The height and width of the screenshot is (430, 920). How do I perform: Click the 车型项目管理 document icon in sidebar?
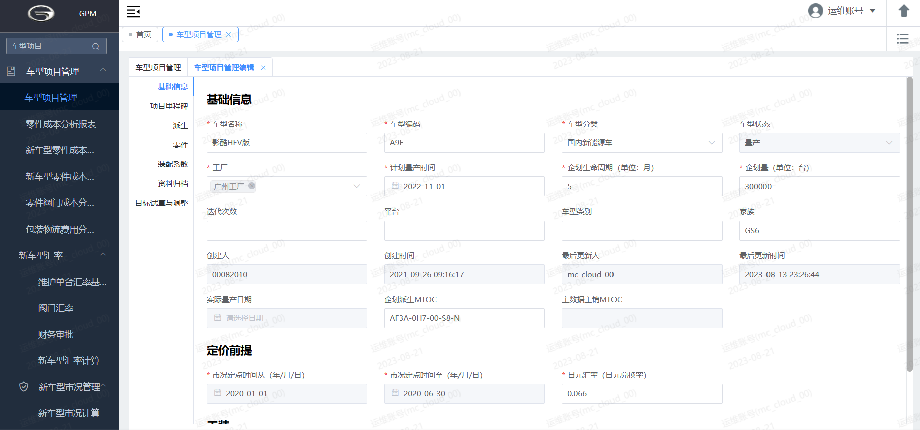pyautogui.click(x=11, y=71)
